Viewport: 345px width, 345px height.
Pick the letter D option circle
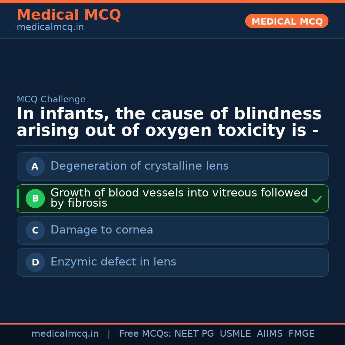coord(35,262)
